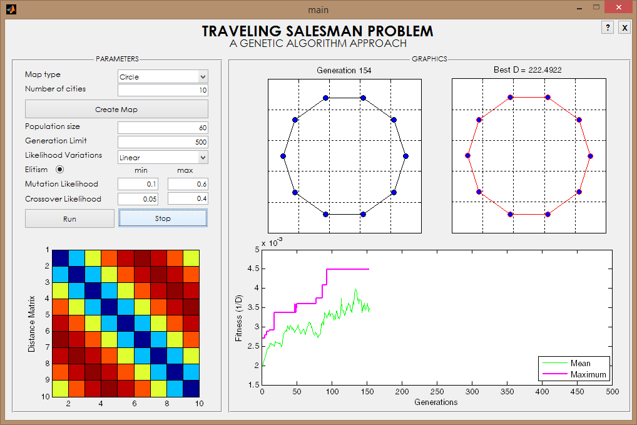Click the MATLAB icon in title bar

point(11,9)
